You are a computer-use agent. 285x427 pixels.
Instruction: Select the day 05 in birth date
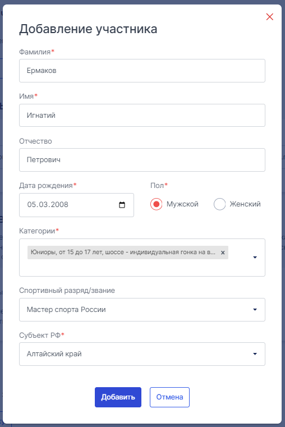31,204
